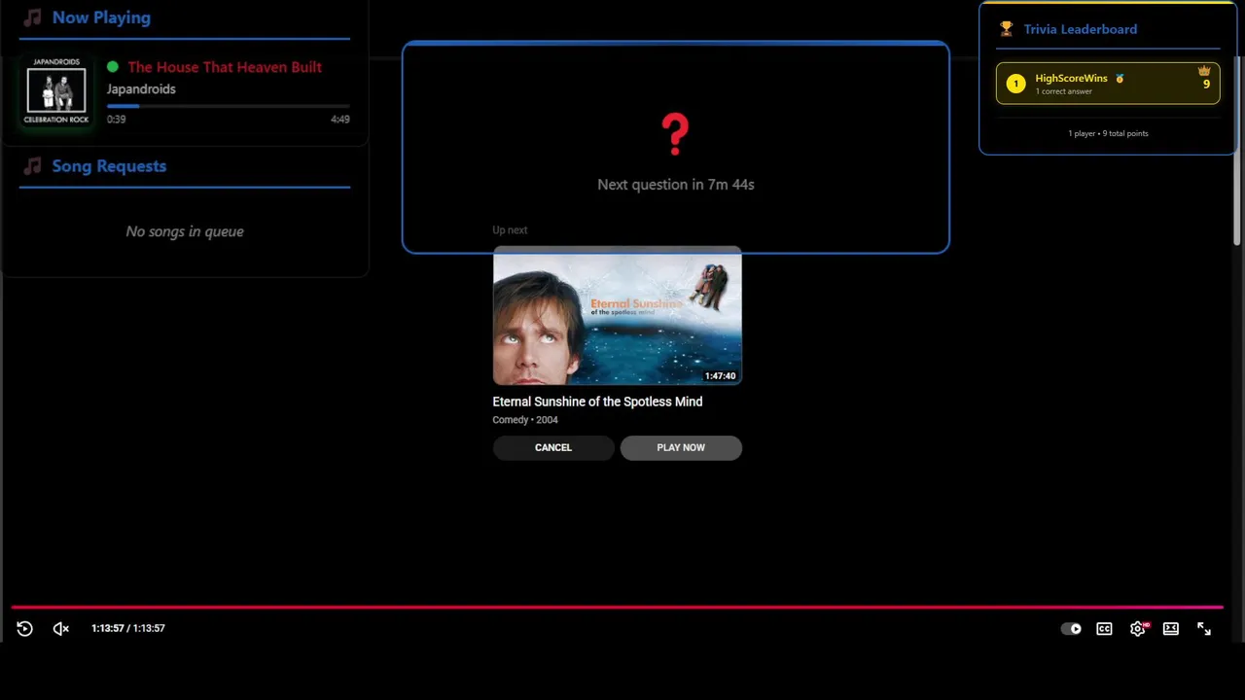1245x700 pixels.
Task: Toggle the autoplay switch
Action: pos(1071,629)
